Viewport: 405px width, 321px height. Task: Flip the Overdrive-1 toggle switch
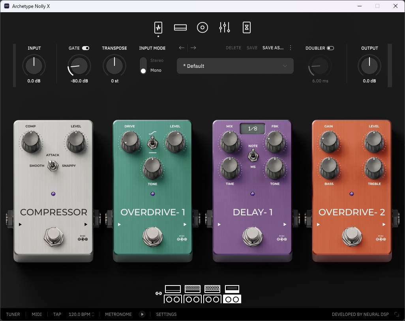coord(153,143)
